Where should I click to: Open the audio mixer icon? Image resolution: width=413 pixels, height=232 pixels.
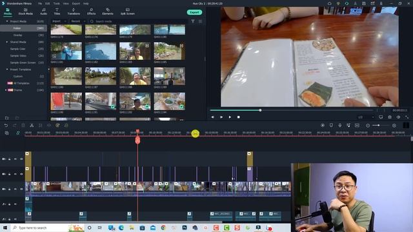click(x=348, y=126)
